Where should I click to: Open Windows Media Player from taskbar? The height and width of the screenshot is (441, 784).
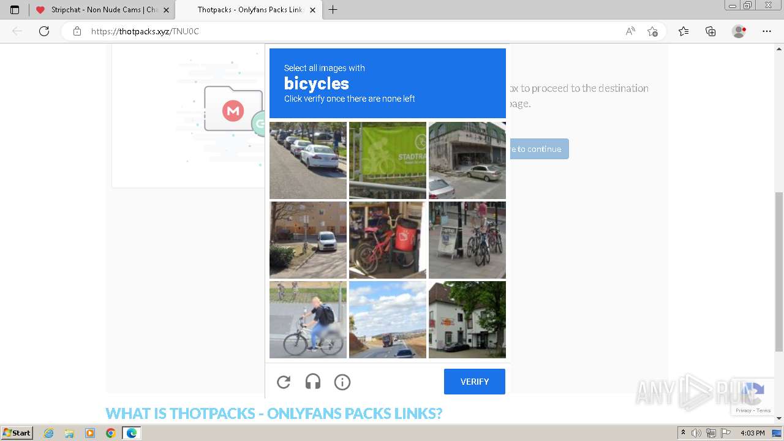(90, 433)
